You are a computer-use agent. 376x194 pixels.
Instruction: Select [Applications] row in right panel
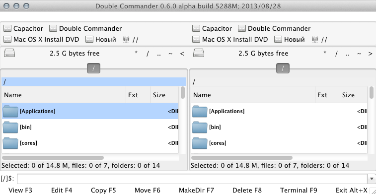[x=279, y=111]
